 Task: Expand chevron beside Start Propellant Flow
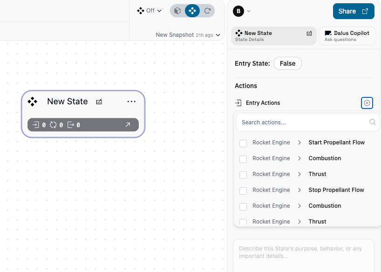coord(299,143)
